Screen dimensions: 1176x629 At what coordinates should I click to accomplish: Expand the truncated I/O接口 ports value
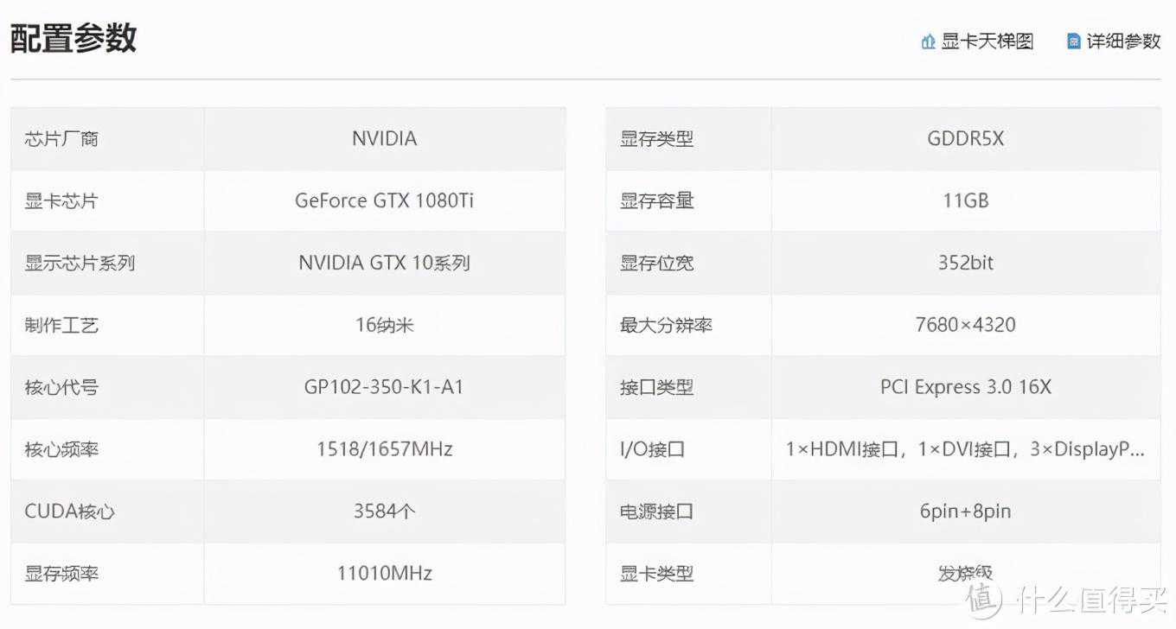coord(965,449)
